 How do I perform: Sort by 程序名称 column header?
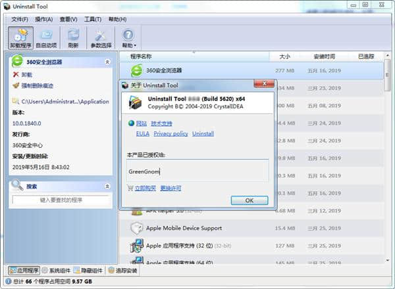(x=194, y=56)
